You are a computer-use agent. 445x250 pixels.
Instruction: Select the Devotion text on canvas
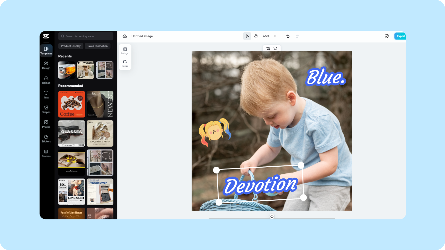click(x=260, y=185)
